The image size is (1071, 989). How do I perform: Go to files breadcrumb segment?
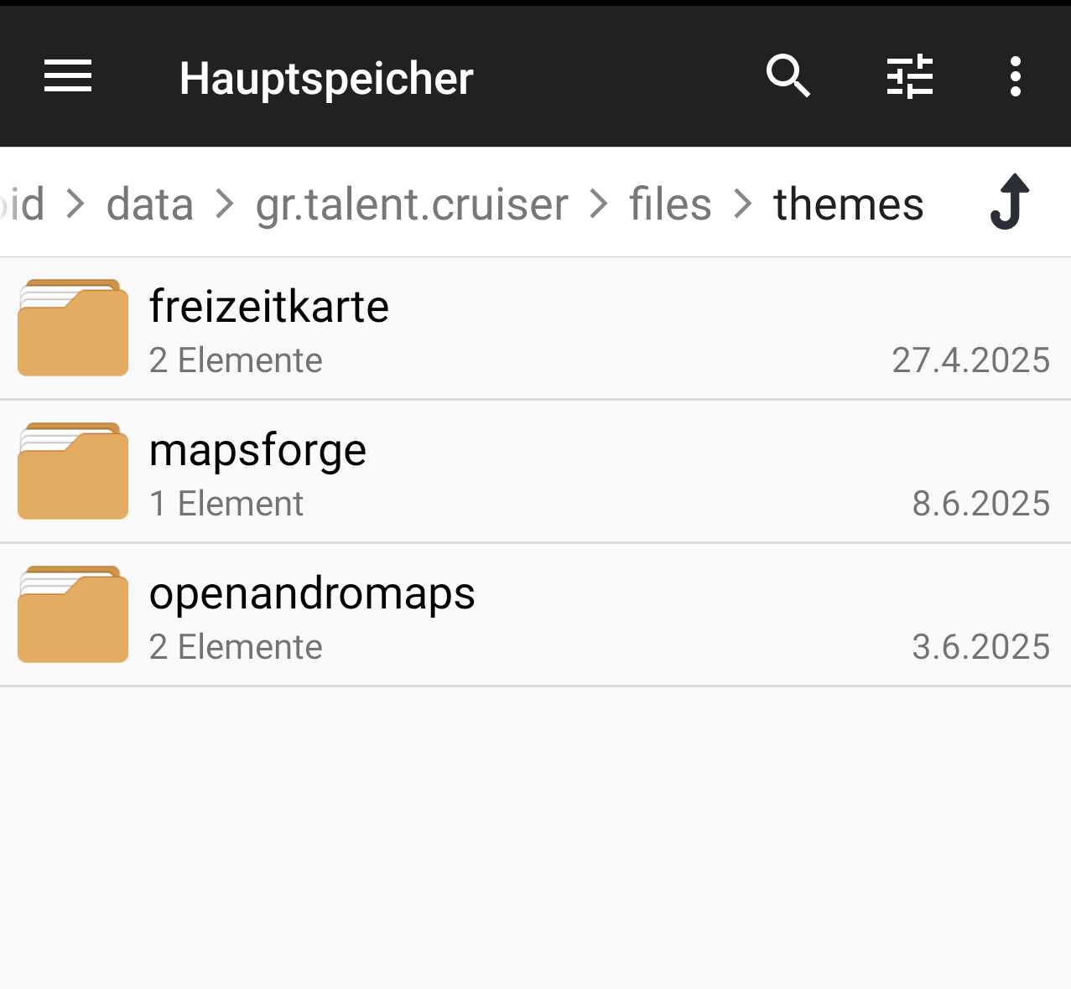click(670, 204)
